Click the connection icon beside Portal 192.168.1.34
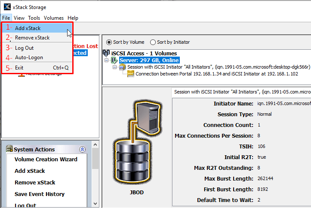 click(131, 74)
